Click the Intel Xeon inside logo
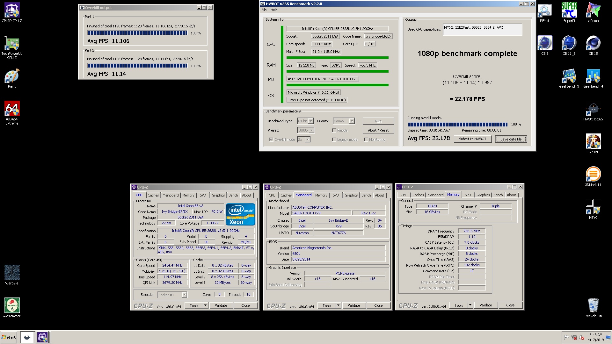 (240, 214)
